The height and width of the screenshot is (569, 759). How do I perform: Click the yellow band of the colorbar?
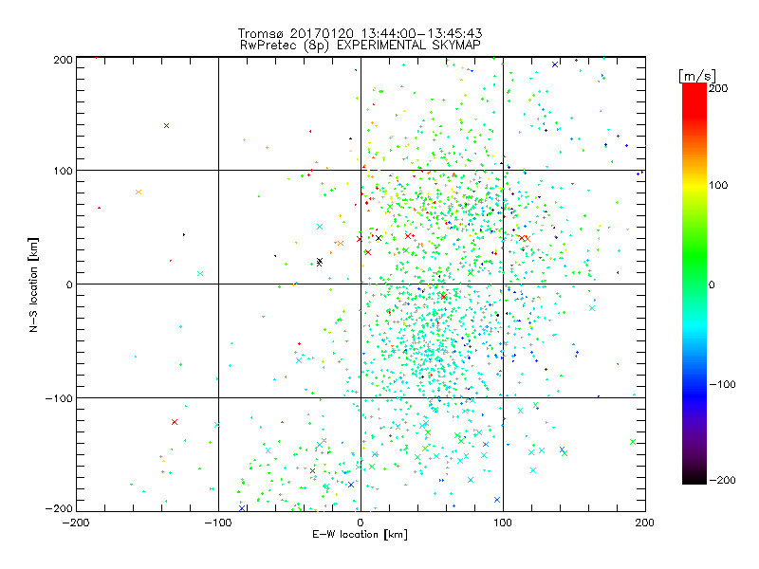point(694,186)
